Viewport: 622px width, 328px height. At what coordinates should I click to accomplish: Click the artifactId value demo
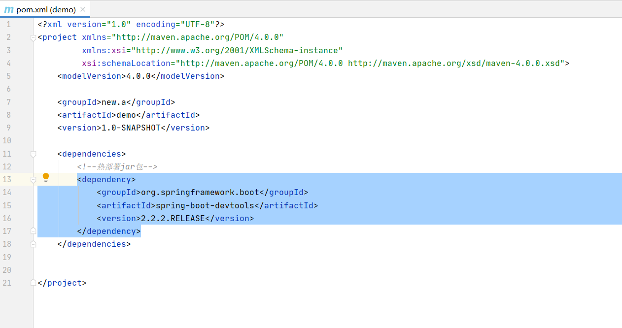(x=126, y=115)
